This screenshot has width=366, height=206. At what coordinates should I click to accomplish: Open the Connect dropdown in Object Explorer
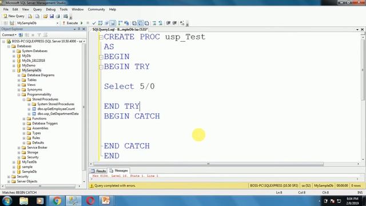pyautogui.click(x=9, y=35)
